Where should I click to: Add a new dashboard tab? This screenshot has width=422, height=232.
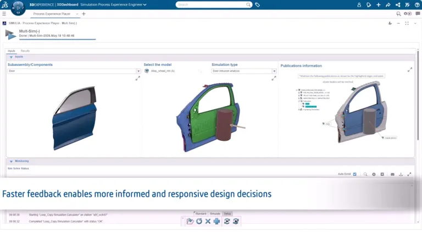point(84,14)
